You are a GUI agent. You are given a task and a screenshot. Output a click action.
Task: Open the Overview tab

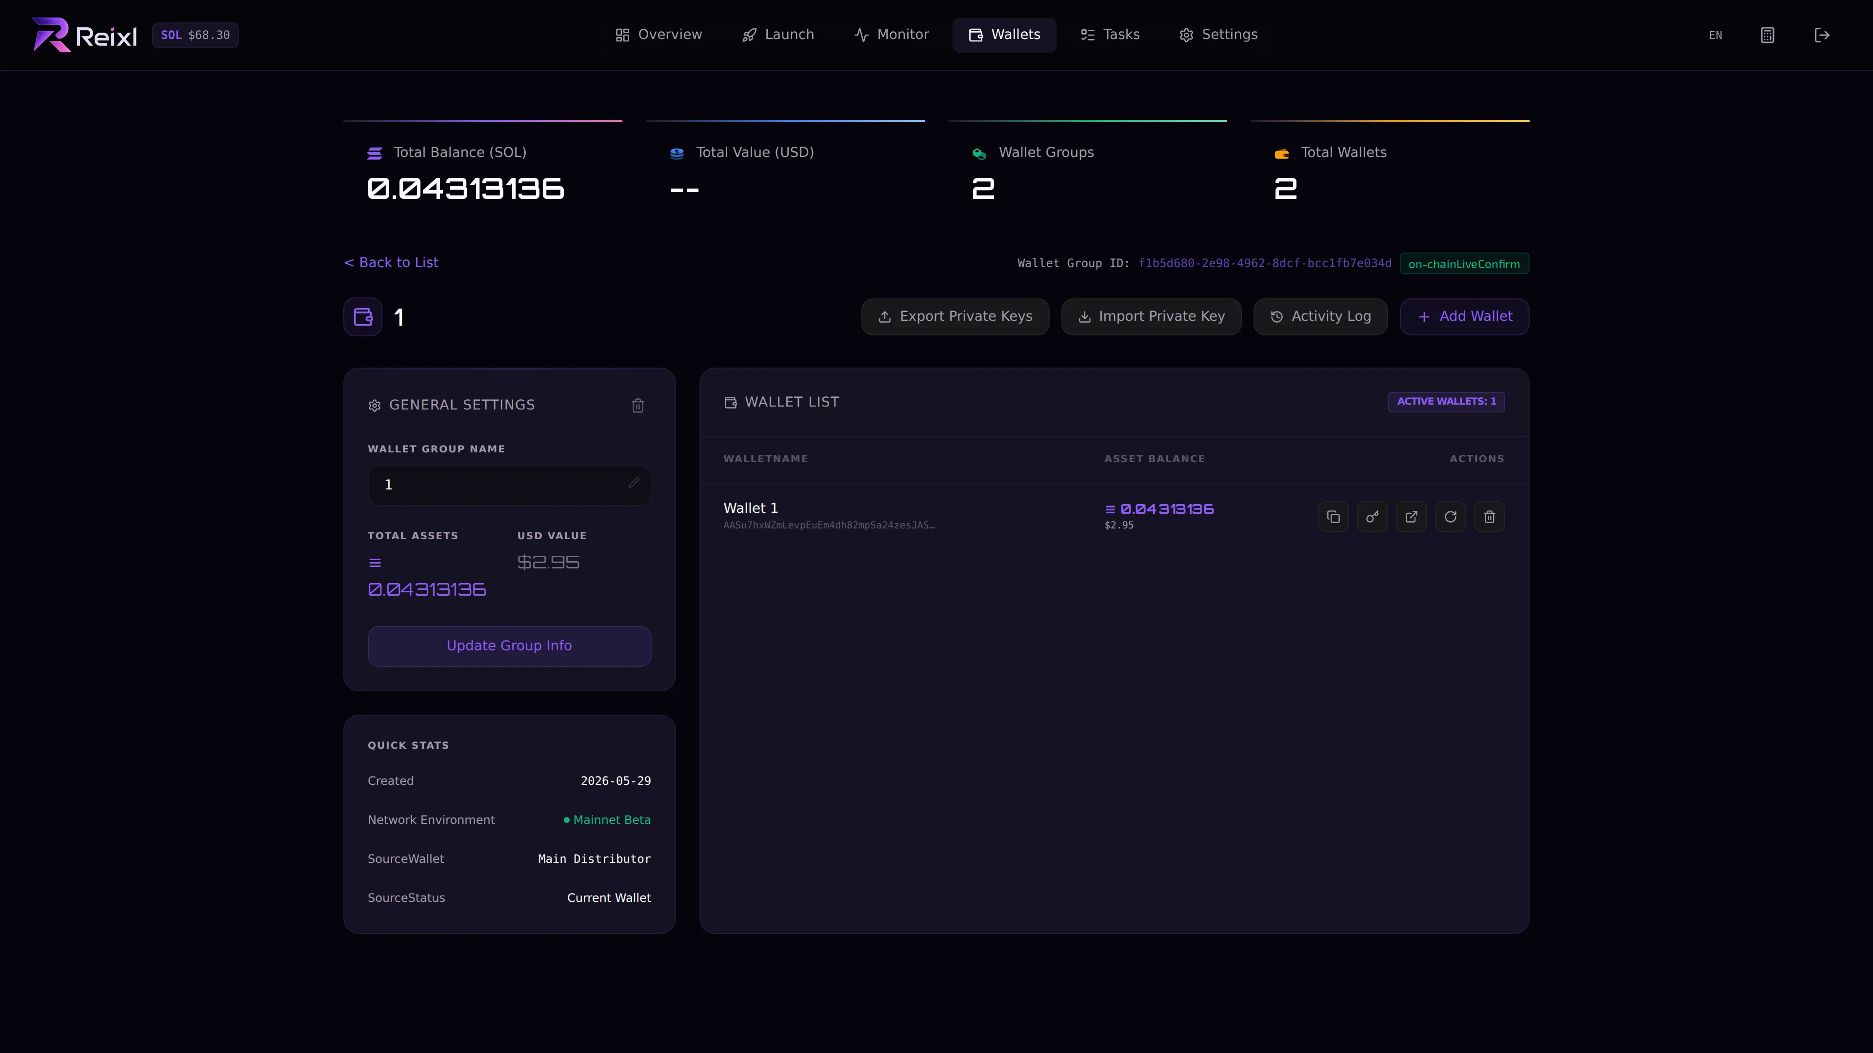(x=659, y=35)
